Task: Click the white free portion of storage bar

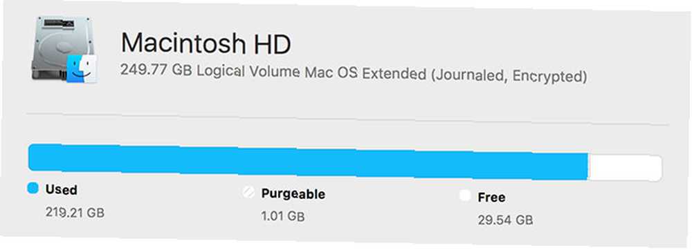Action: (626, 168)
